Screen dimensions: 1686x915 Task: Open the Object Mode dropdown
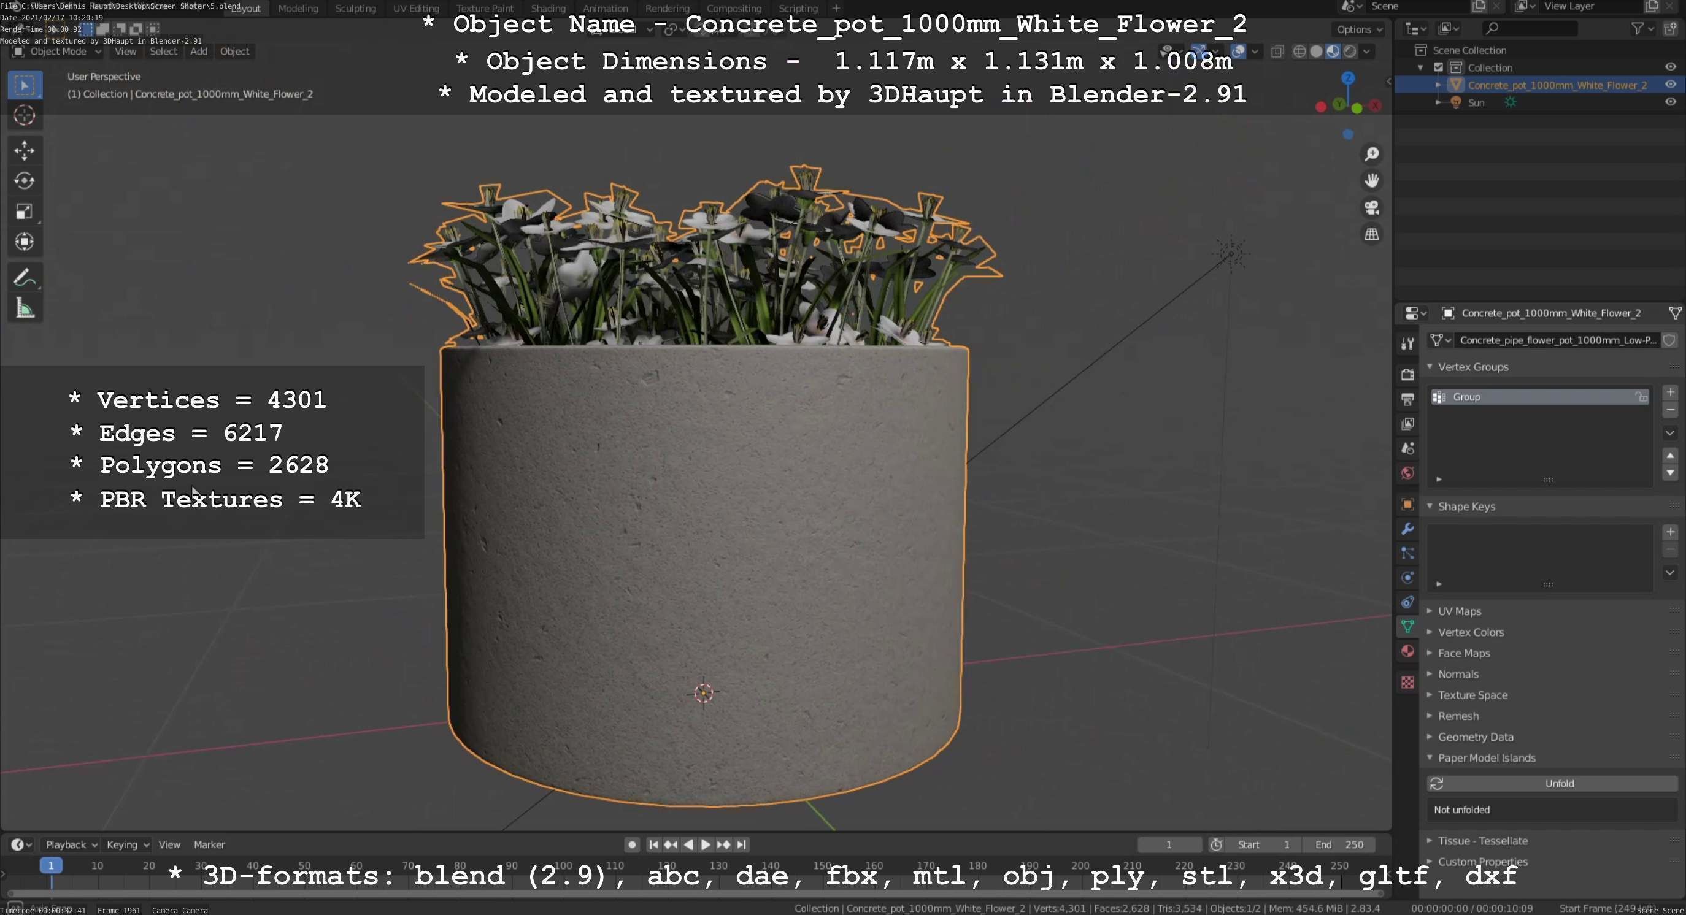(x=58, y=52)
